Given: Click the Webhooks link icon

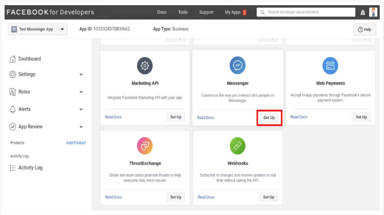Looking at the screenshot, I should pos(237,146).
